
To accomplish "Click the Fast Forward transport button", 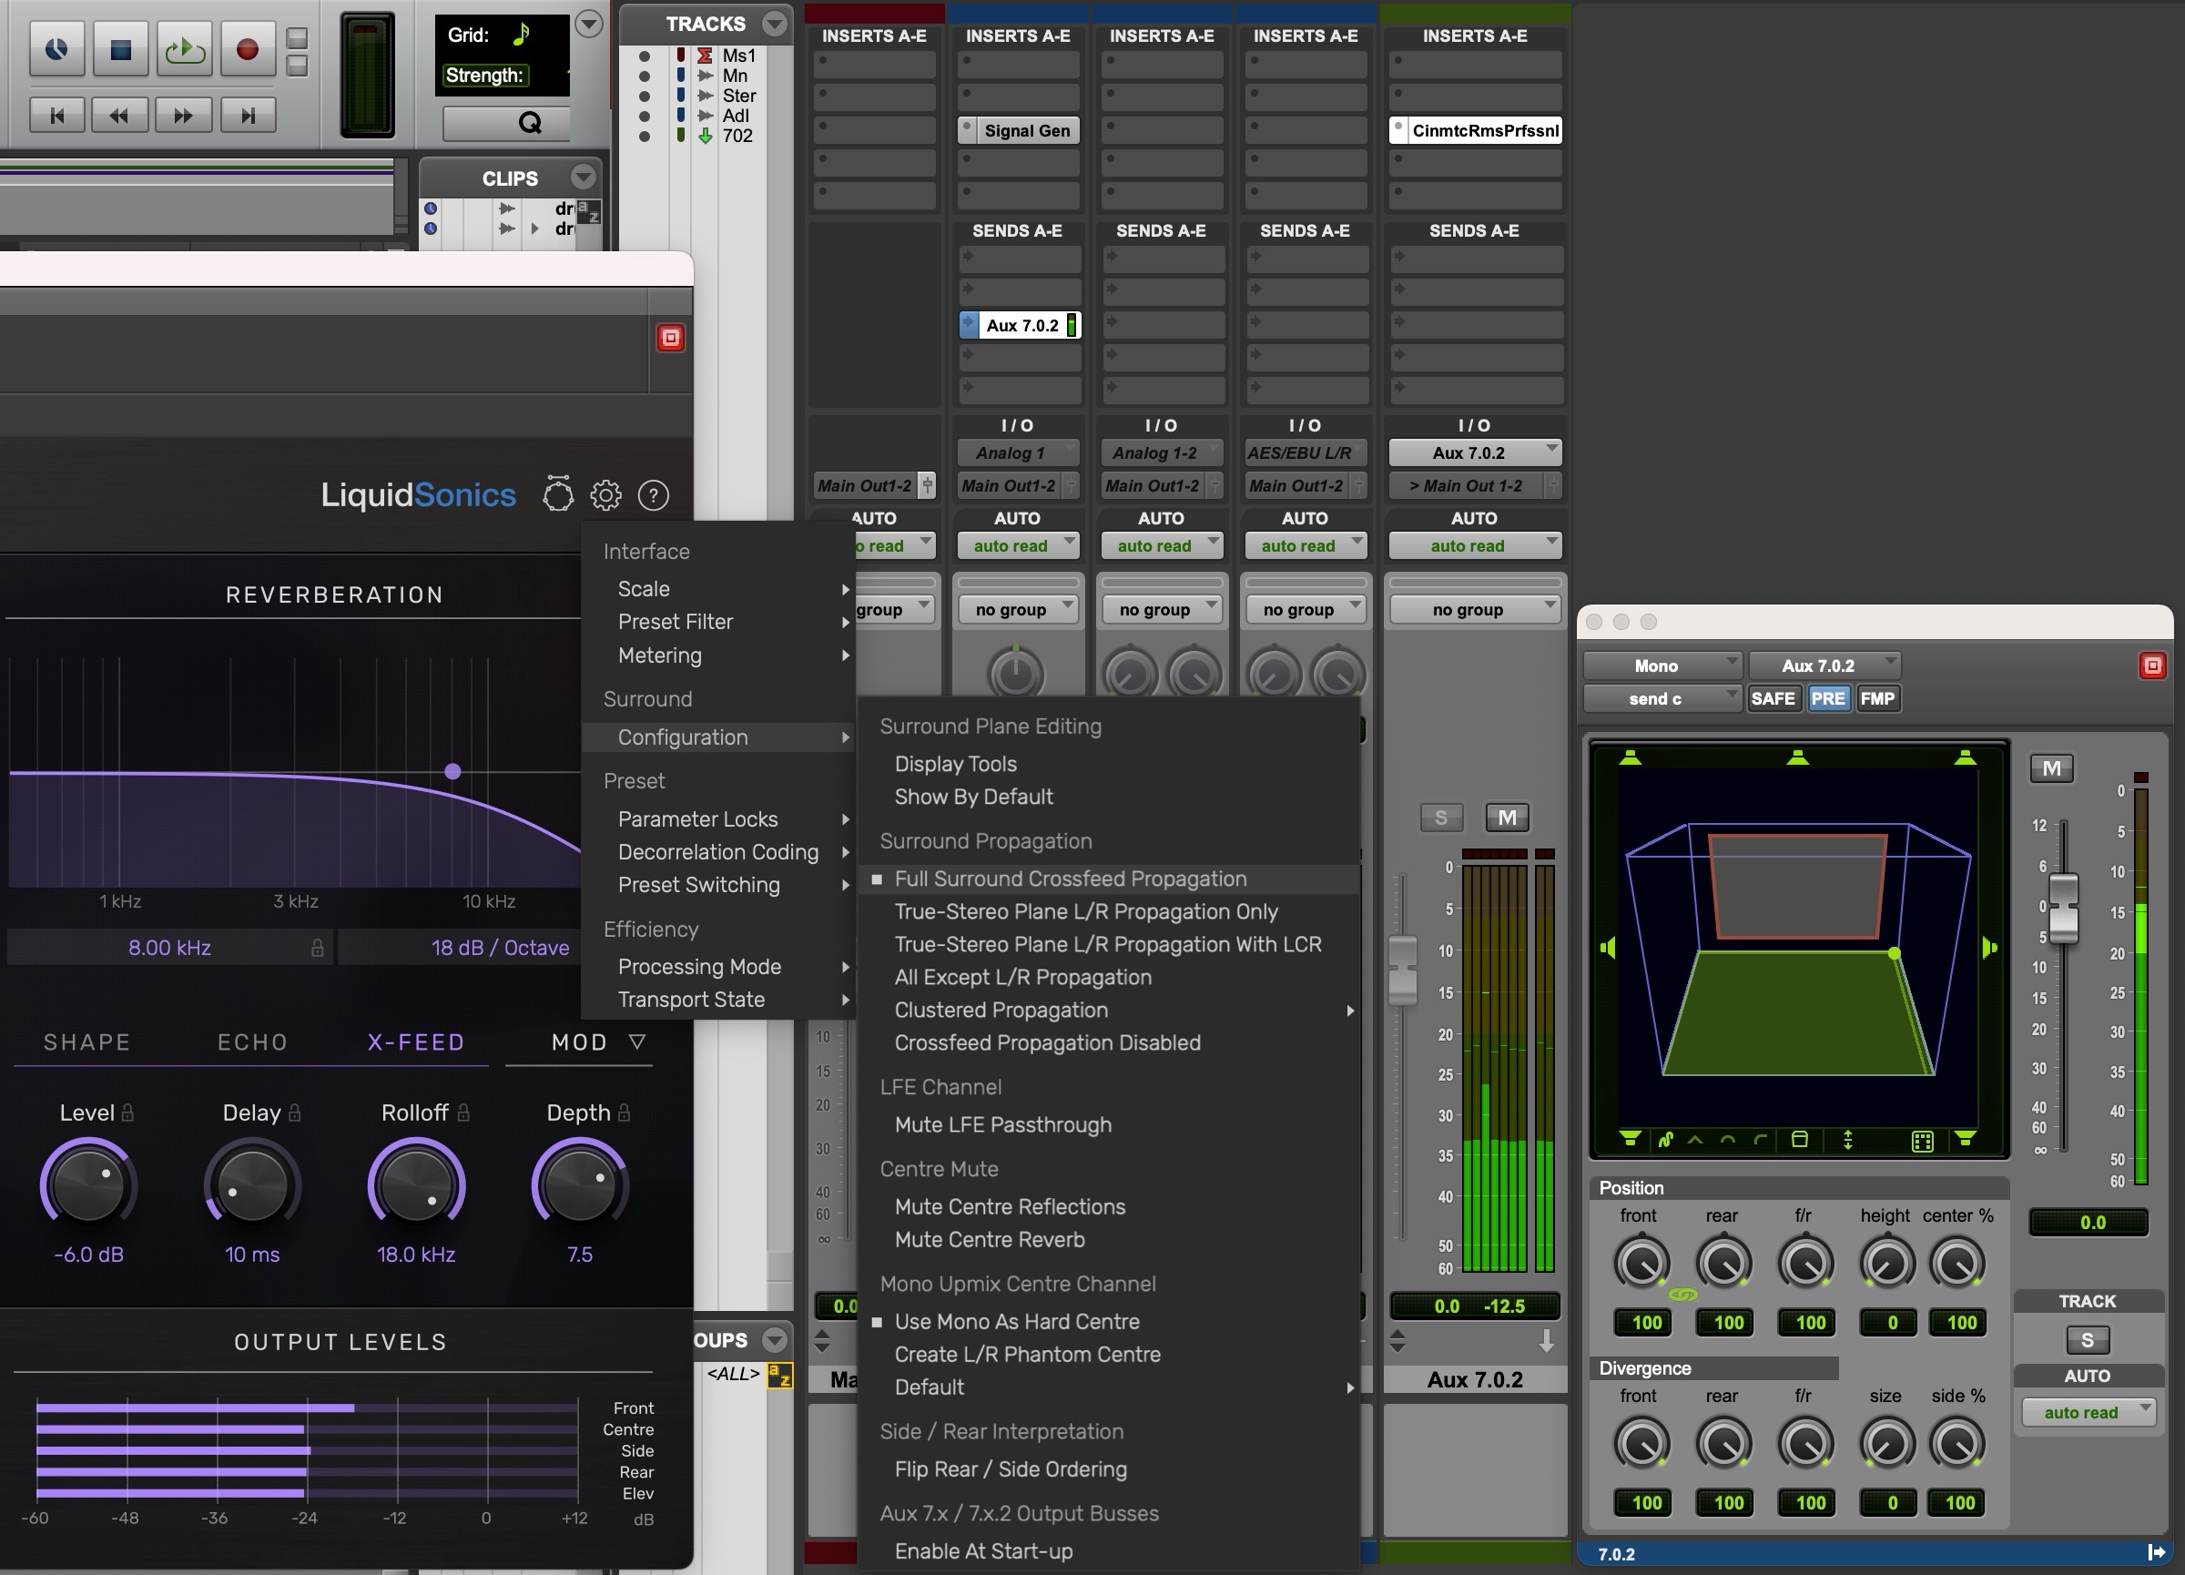I will (x=183, y=116).
